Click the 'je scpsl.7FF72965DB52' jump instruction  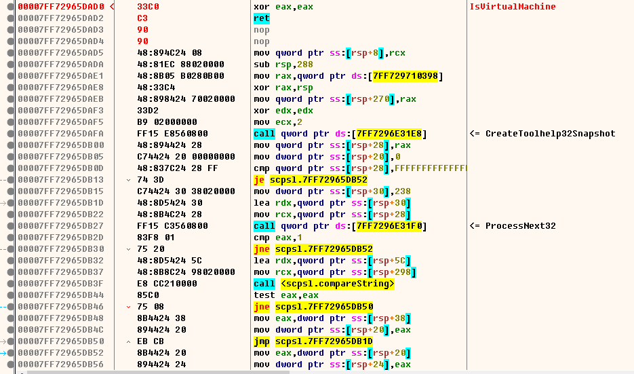point(311,180)
